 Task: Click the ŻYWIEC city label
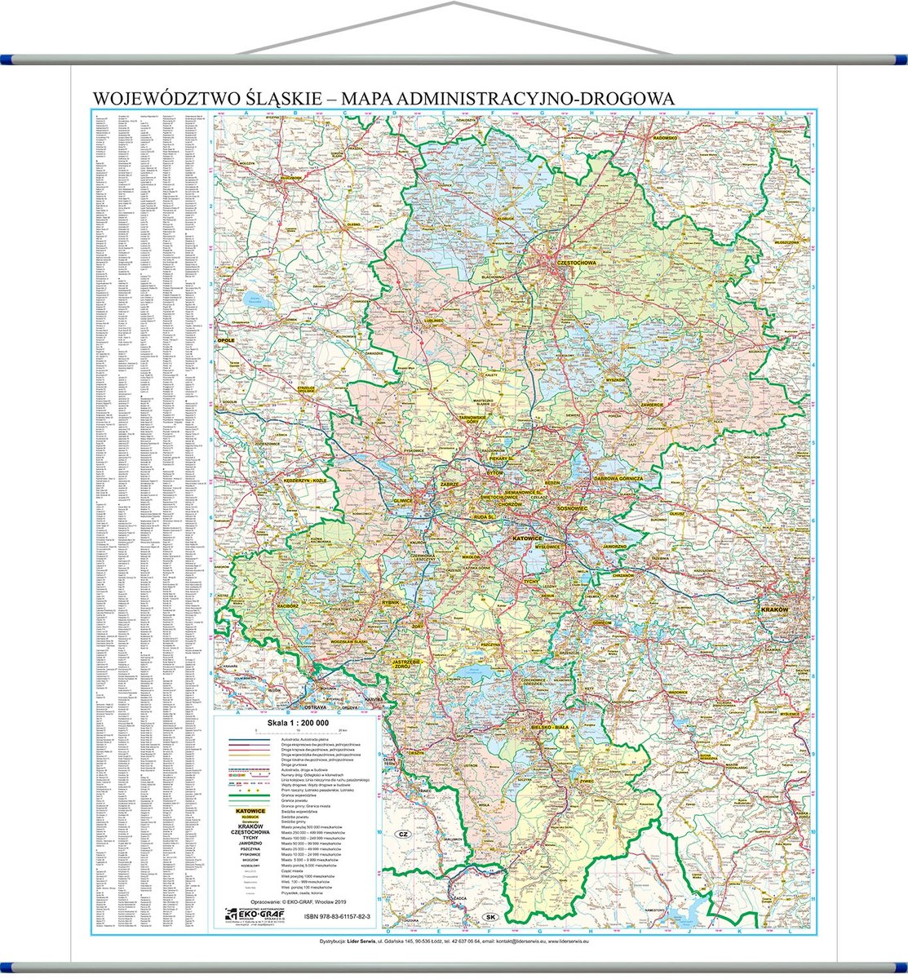coord(587,780)
